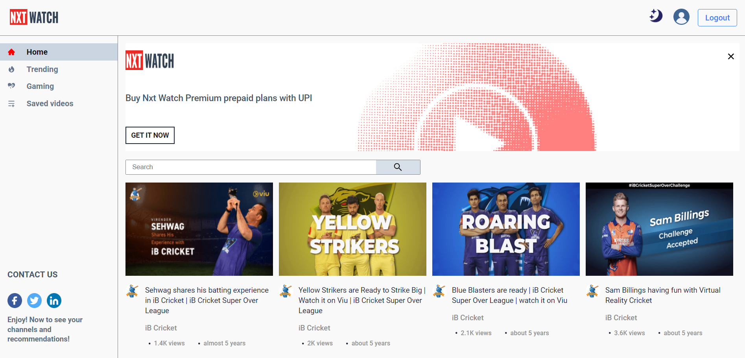Log out using the Logout button
The width and height of the screenshot is (745, 358).
[x=717, y=18]
